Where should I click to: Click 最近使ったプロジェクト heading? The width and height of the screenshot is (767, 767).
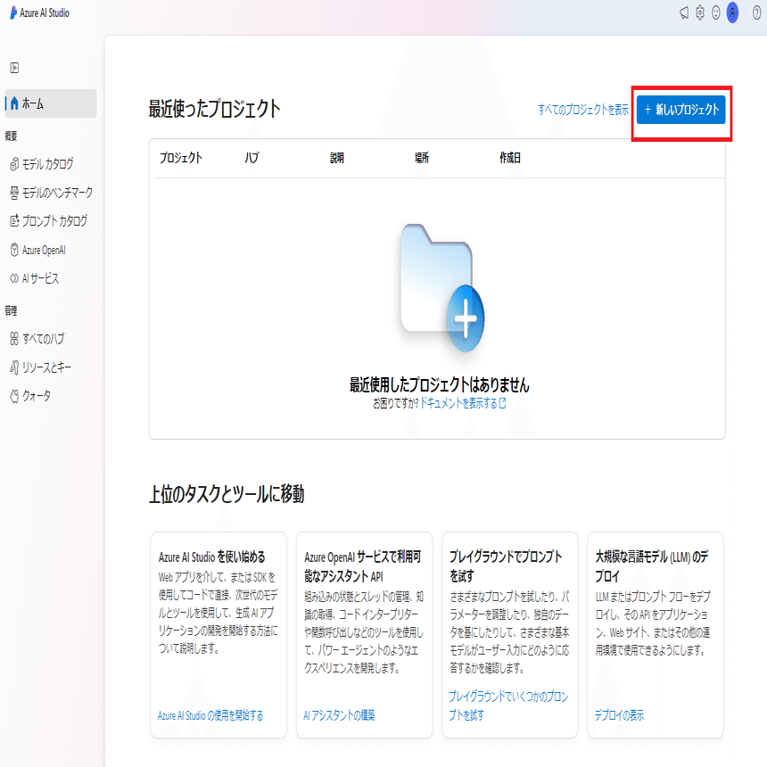[215, 109]
